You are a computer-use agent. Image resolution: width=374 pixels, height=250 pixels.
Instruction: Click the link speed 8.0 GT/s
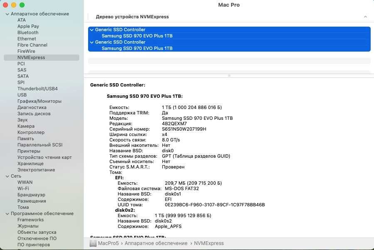coord(171,140)
